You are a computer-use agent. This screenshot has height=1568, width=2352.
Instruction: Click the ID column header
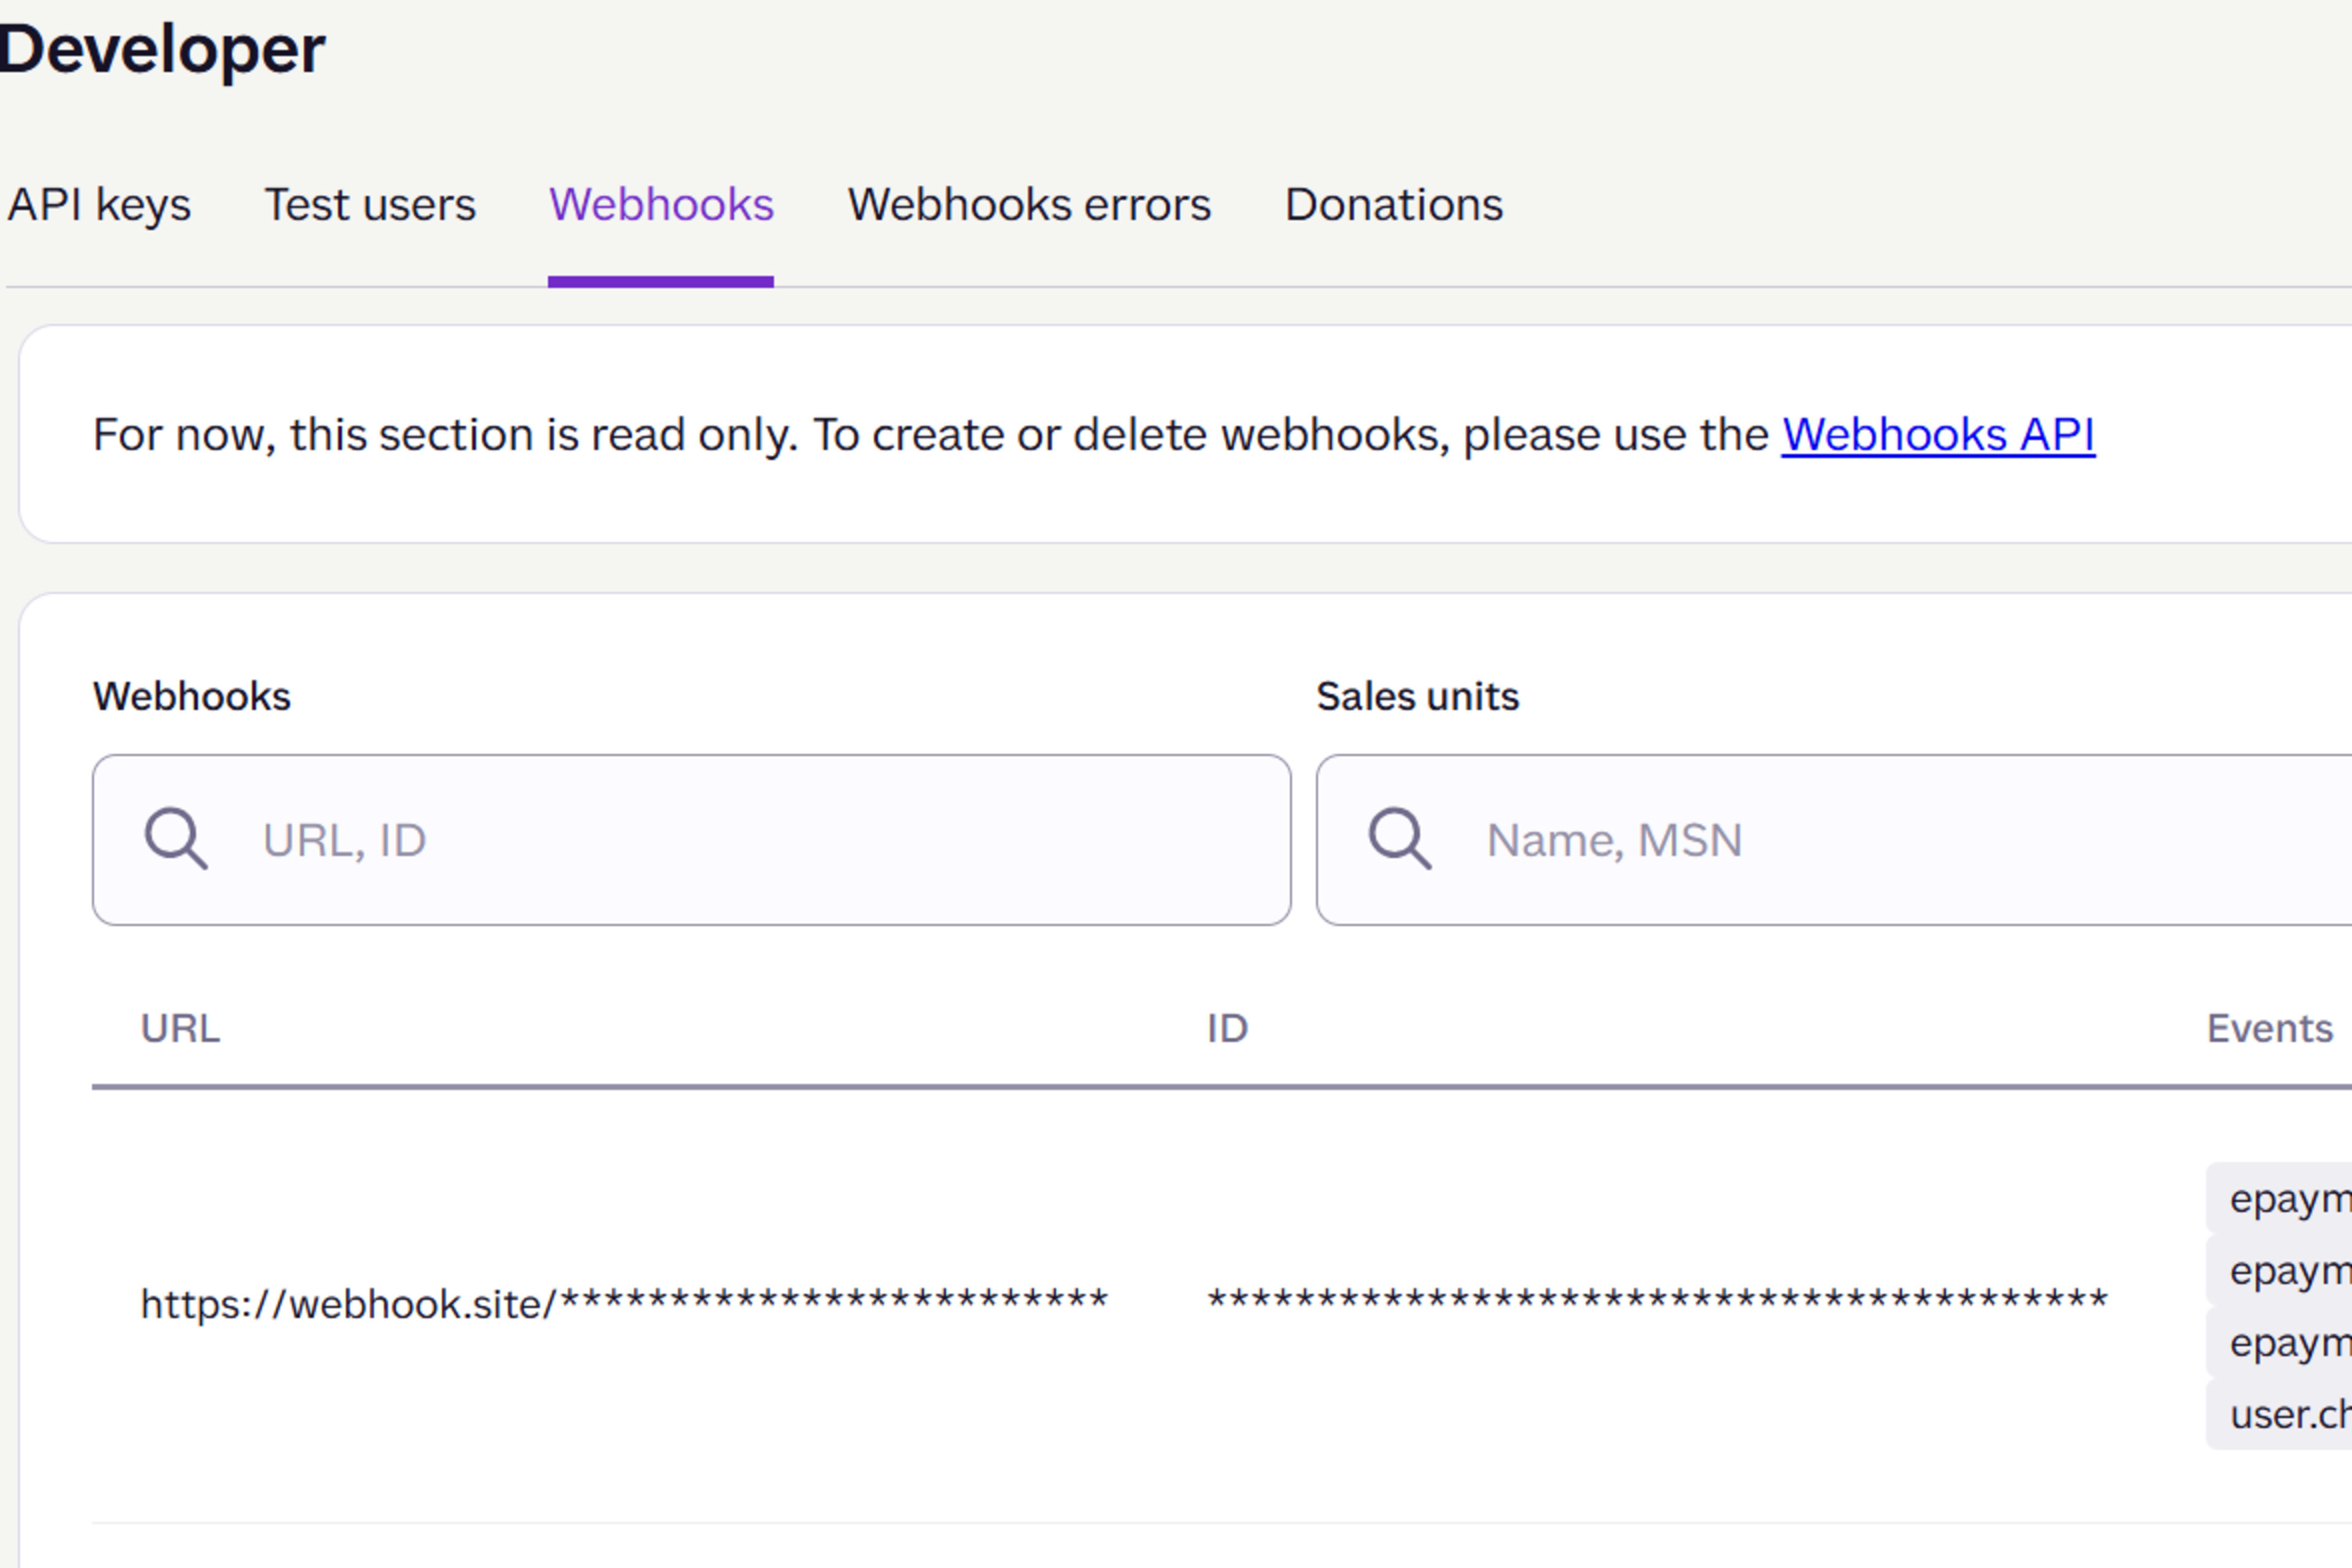[1227, 1028]
